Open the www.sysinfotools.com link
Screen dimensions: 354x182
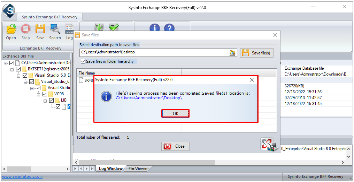22,176
